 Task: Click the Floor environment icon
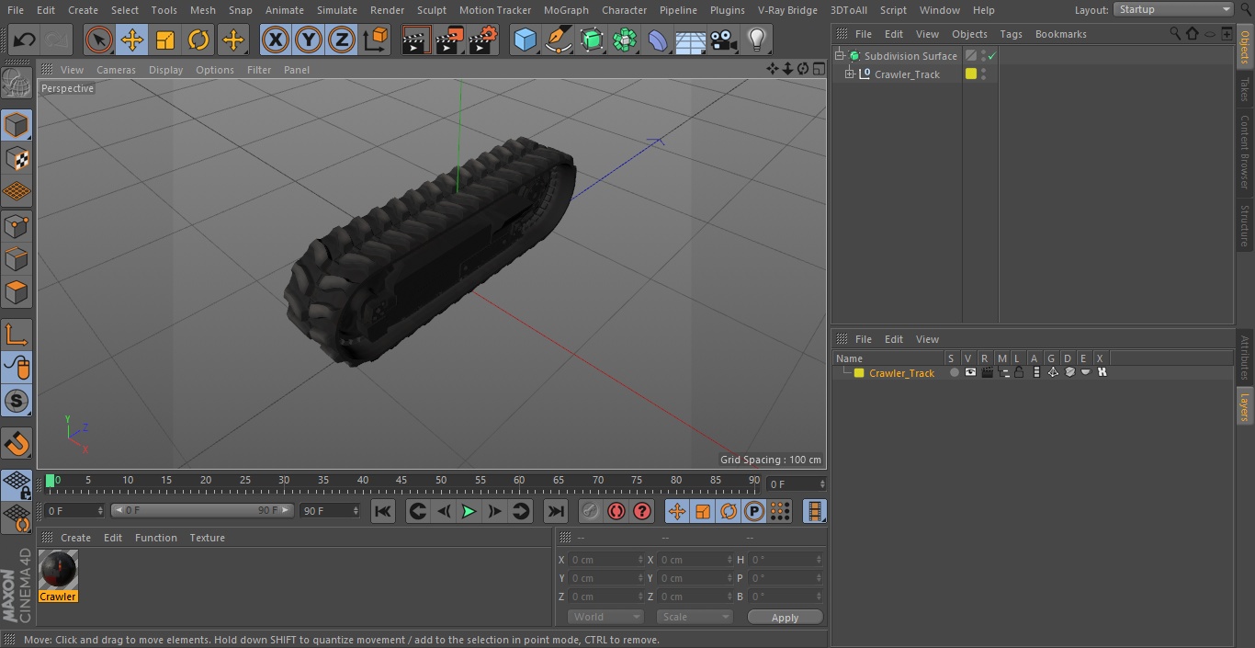[691, 40]
